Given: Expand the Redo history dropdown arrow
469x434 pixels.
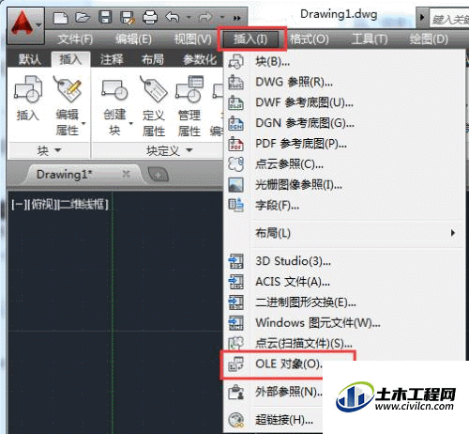Looking at the screenshot, I should click(x=222, y=17).
